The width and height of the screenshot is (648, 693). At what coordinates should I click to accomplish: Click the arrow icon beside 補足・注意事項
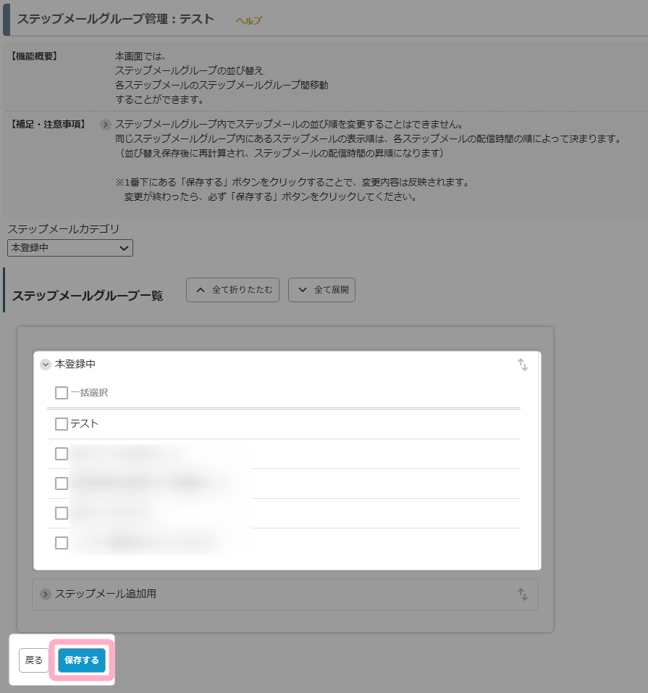(105, 125)
